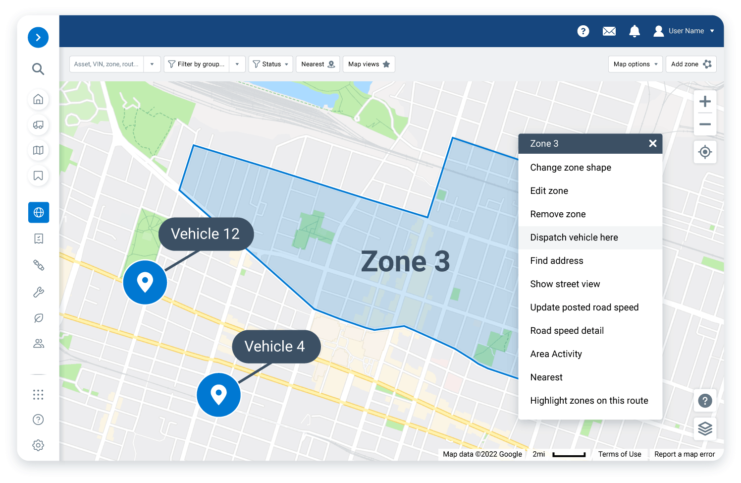741x483 pixels.
Task: Click the Vehicle 12 map pin marker
Action: [x=145, y=282]
